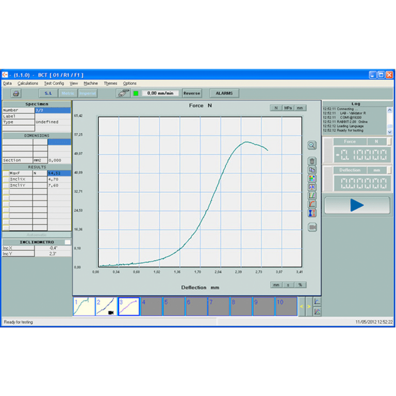Click the multi-colored curves icon
The image size is (396, 396).
[312, 195]
